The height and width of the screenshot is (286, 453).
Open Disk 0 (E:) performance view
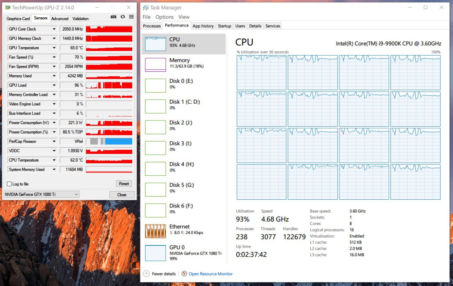(184, 85)
